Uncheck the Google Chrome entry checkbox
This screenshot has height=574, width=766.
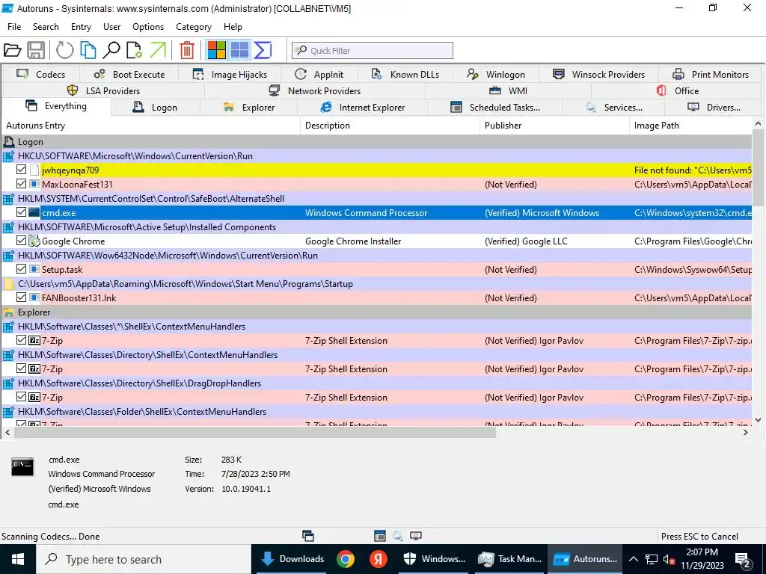click(21, 241)
